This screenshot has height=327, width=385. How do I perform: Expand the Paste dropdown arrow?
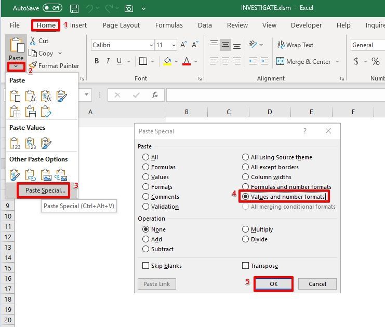click(x=16, y=66)
